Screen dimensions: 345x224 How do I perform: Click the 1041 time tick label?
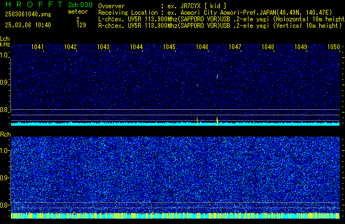(x=37, y=47)
